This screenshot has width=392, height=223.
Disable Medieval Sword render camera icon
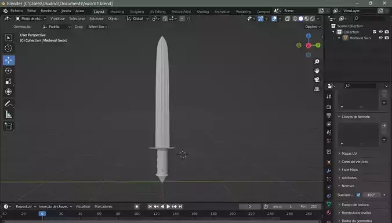pyautogui.click(x=387, y=38)
